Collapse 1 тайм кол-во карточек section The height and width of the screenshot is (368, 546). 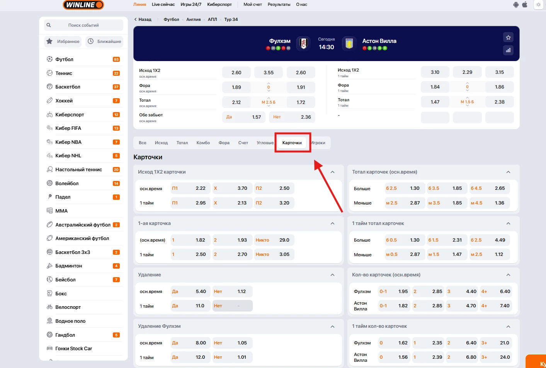tap(508, 326)
